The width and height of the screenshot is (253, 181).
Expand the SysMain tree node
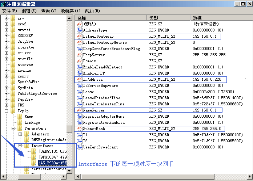point(7,88)
